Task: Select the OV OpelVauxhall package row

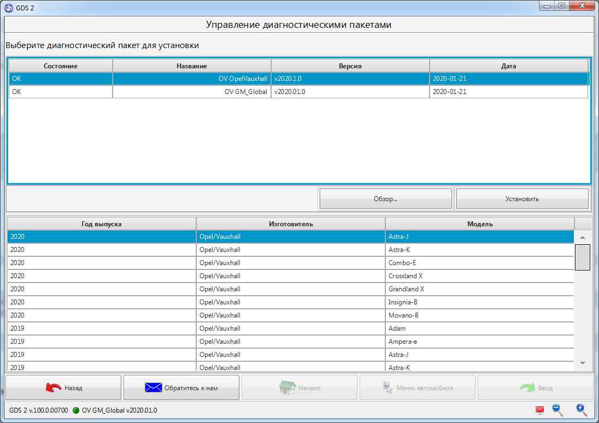Action: 298,79
